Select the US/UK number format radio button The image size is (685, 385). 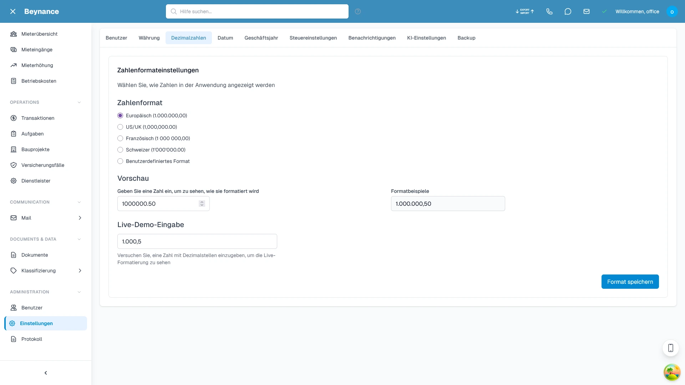(120, 127)
